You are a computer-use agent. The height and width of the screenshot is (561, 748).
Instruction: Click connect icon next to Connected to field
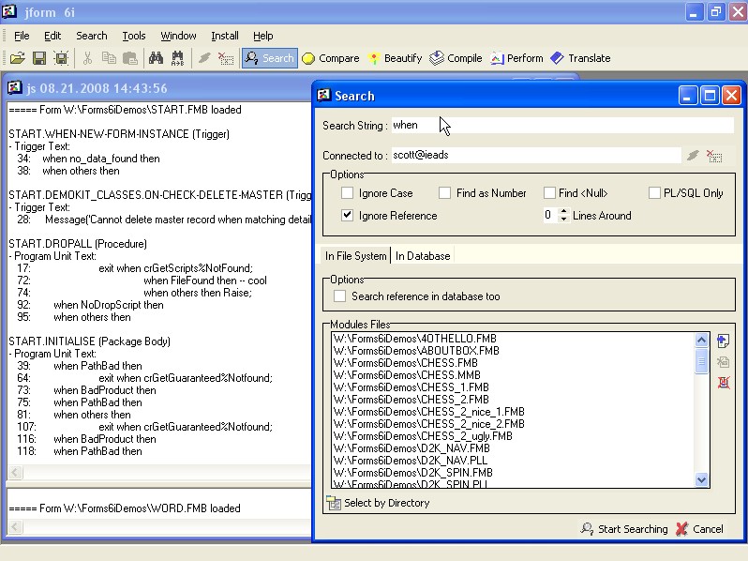693,155
